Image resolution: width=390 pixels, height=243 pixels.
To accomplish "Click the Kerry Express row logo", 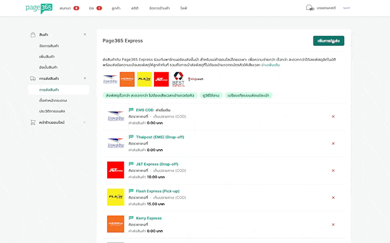I will point(116,224).
